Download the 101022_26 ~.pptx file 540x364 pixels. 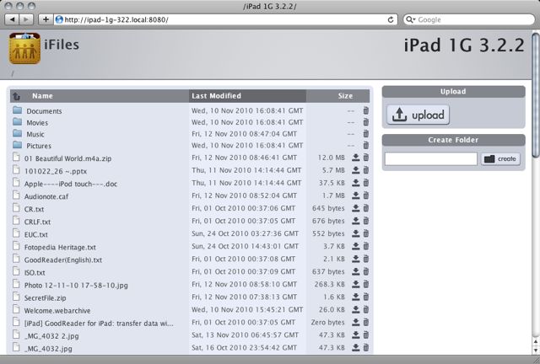click(x=355, y=170)
